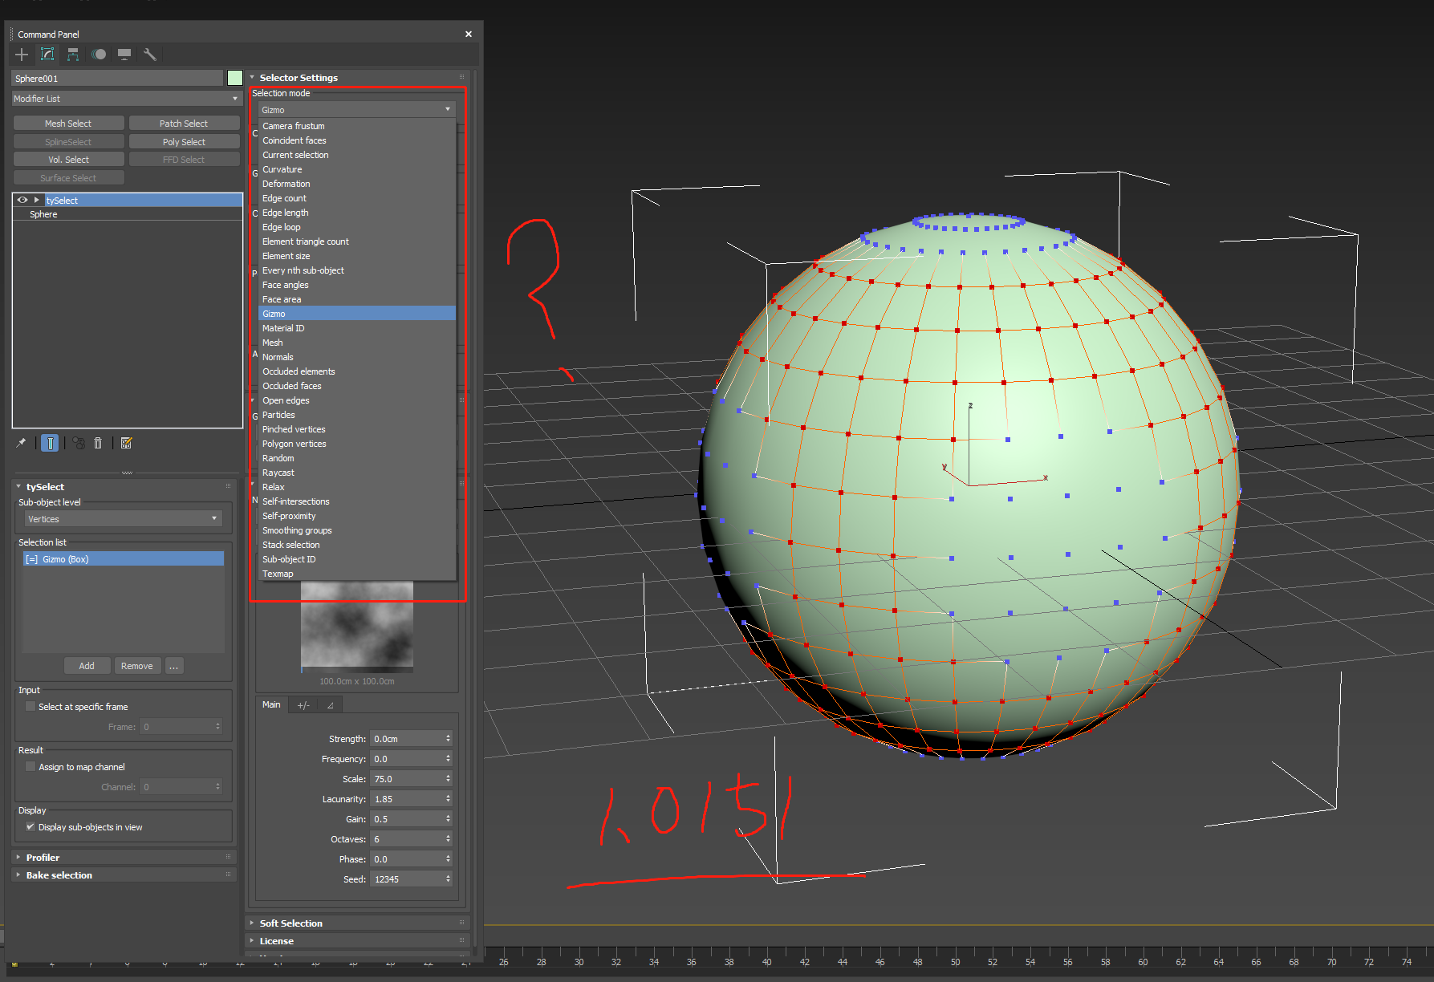This screenshot has height=982, width=1434.
Task: Open the Motion panel icon
Action: point(99,55)
